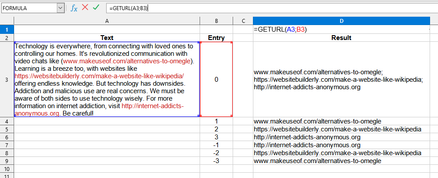The height and width of the screenshot is (178, 438).
Task: Click the "Result" header cell
Action: [x=341, y=38]
